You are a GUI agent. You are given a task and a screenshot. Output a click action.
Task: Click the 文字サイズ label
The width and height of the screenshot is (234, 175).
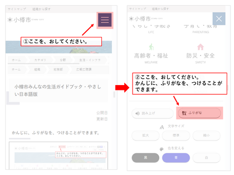pyautogui.click(x=176, y=126)
